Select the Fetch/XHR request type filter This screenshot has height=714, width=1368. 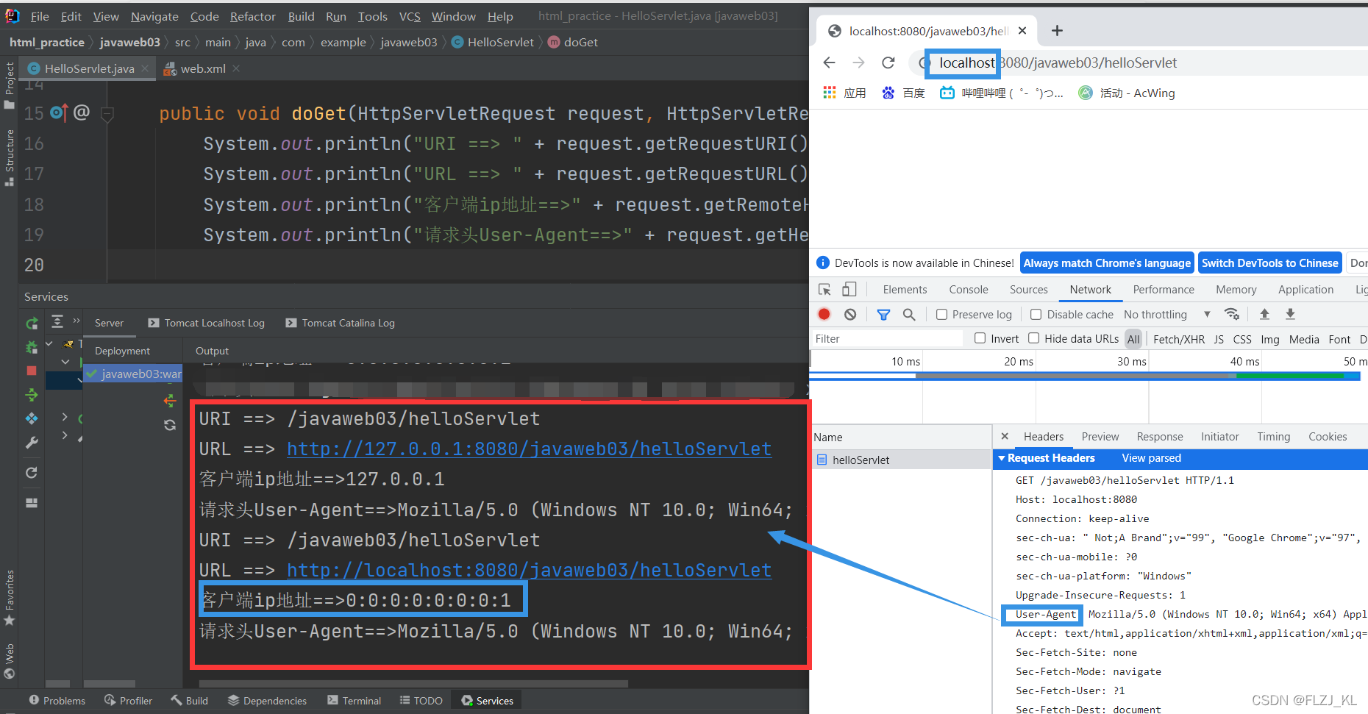[x=1179, y=339]
